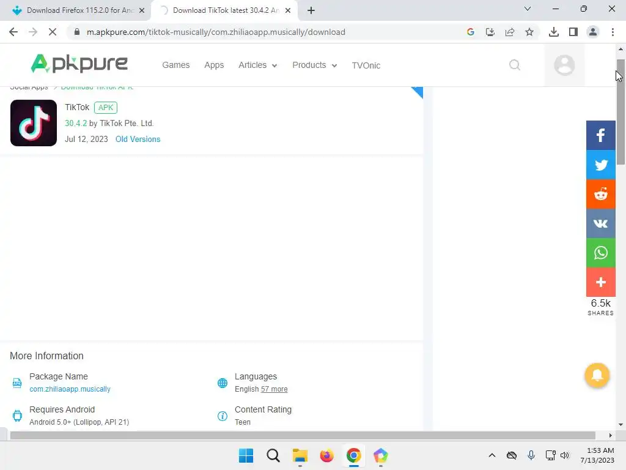626x470 pixels.
Task: Click the Languages globe icon
Action: pos(223,383)
